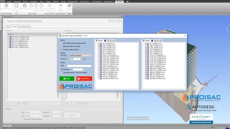The image size is (230, 129).
Task: Click the Models tab in right list
Action: point(146,40)
